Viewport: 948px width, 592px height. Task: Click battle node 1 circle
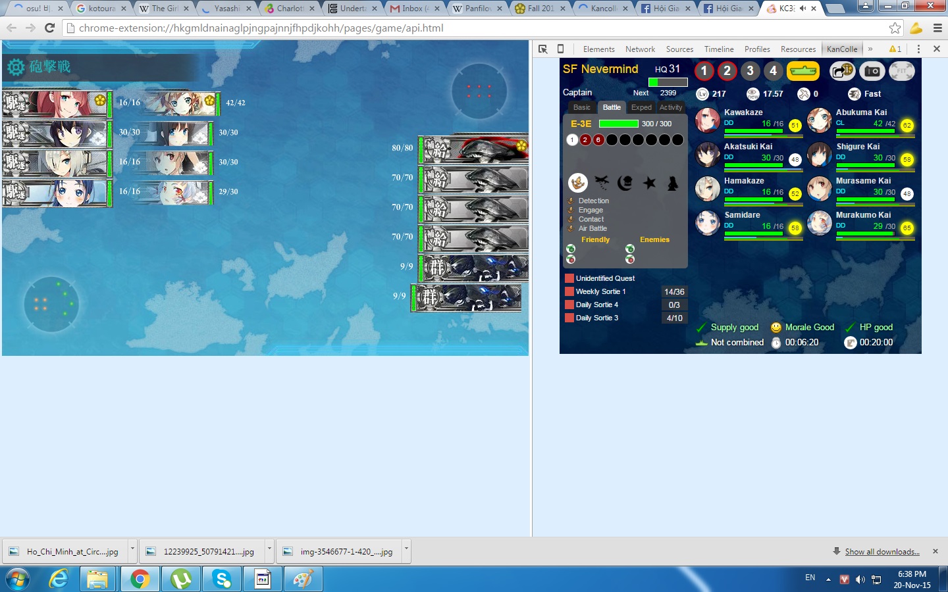coord(572,139)
